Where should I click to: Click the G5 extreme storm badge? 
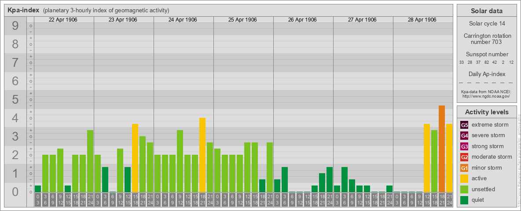pos(464,125)
